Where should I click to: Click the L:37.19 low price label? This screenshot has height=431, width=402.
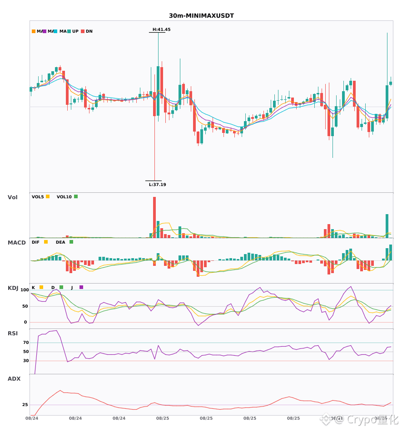tap(157, 185)
